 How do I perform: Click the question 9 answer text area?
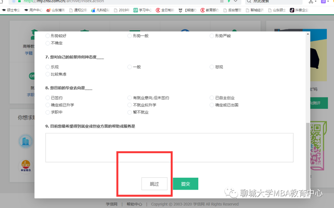click(x=169, y=148)
